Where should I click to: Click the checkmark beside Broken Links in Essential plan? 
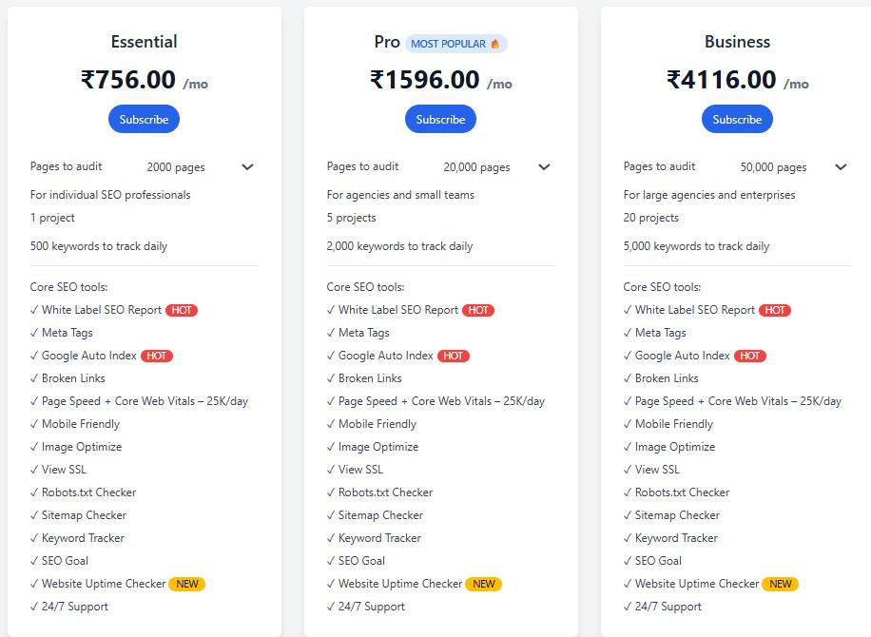pyautogui.click(x=34, y=378)
